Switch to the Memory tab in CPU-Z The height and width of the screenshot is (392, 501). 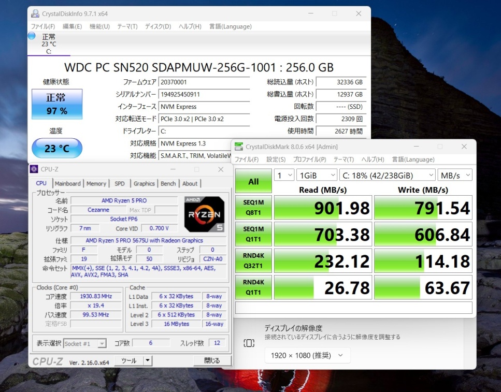96,184
